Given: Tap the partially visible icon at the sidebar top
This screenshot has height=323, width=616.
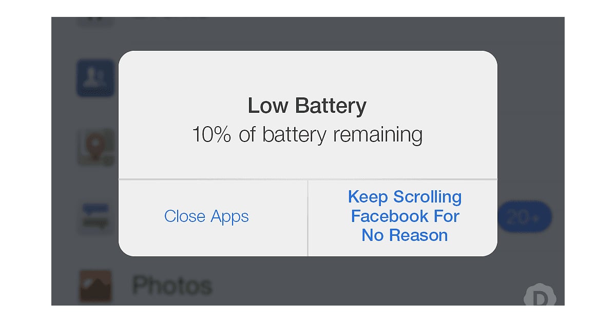Looking at the screenshot, I should [95, 19].
